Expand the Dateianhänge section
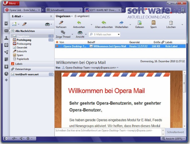Screen dimensions: 190x144 [32, 69]
